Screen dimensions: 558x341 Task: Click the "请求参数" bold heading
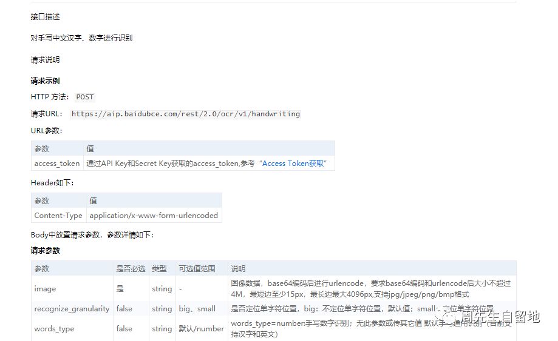[x=45, y=251]
